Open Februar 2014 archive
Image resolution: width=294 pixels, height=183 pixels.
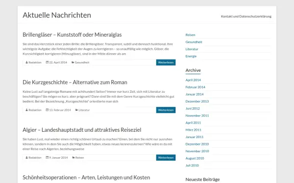[x=195, y=87]
